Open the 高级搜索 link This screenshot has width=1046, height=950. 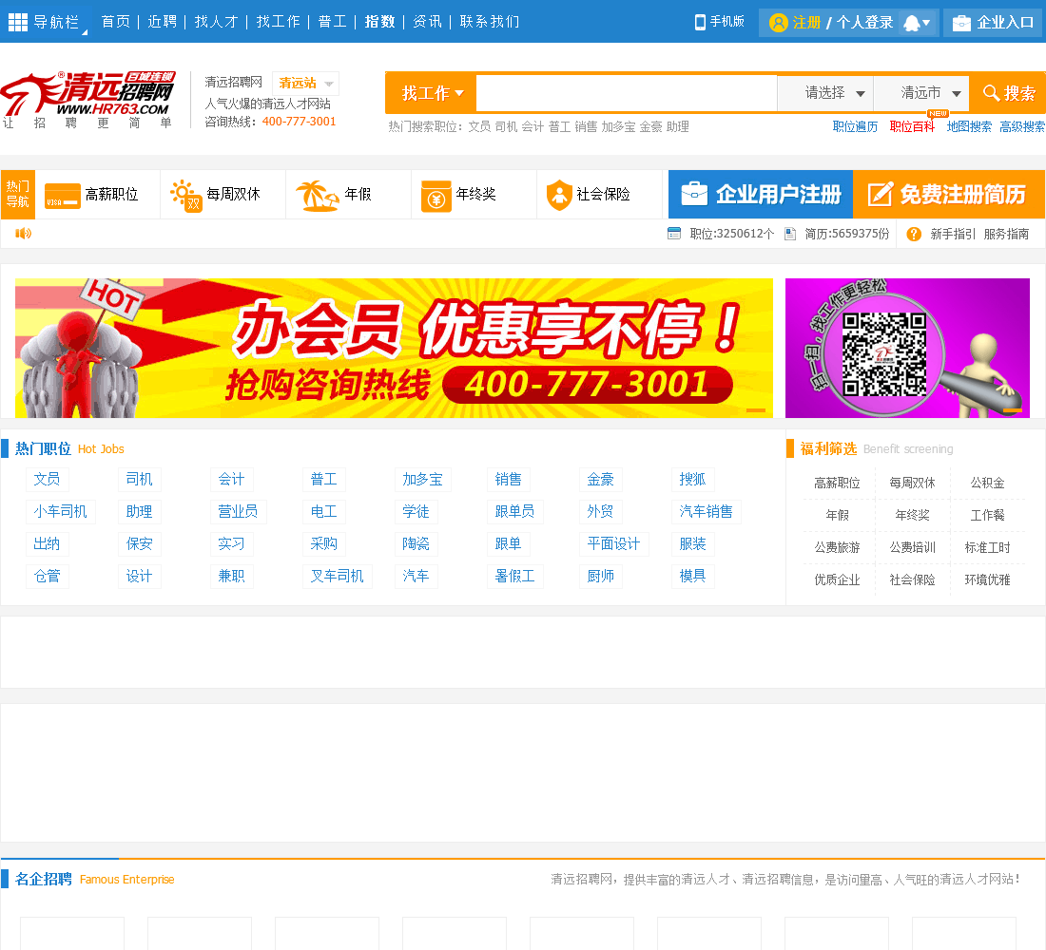[x=1022, y=126]
